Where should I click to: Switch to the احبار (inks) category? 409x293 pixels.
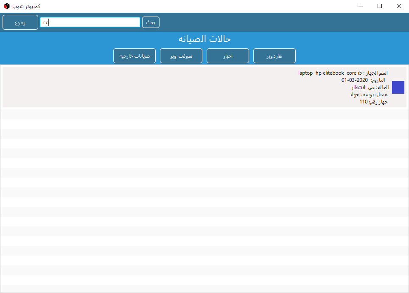coord(227,56)
